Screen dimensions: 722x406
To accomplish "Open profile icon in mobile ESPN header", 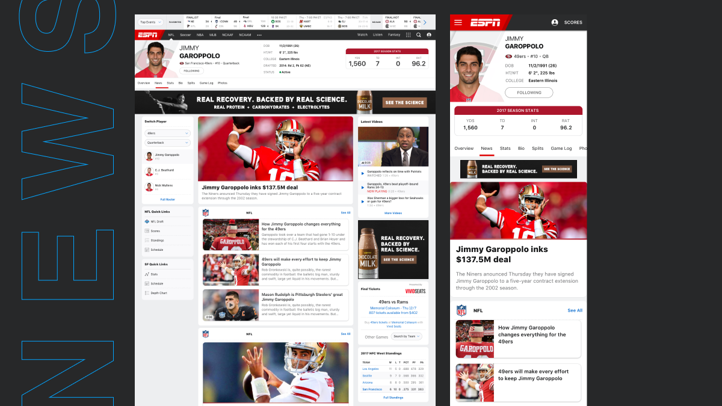I will (x=555, y=22).
